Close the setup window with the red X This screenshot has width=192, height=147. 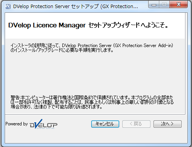(x=179, y=5)
